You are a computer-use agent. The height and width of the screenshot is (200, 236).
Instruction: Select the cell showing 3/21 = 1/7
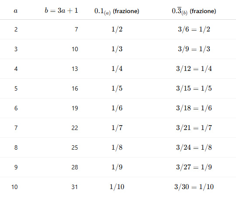(x=194, y=128)
